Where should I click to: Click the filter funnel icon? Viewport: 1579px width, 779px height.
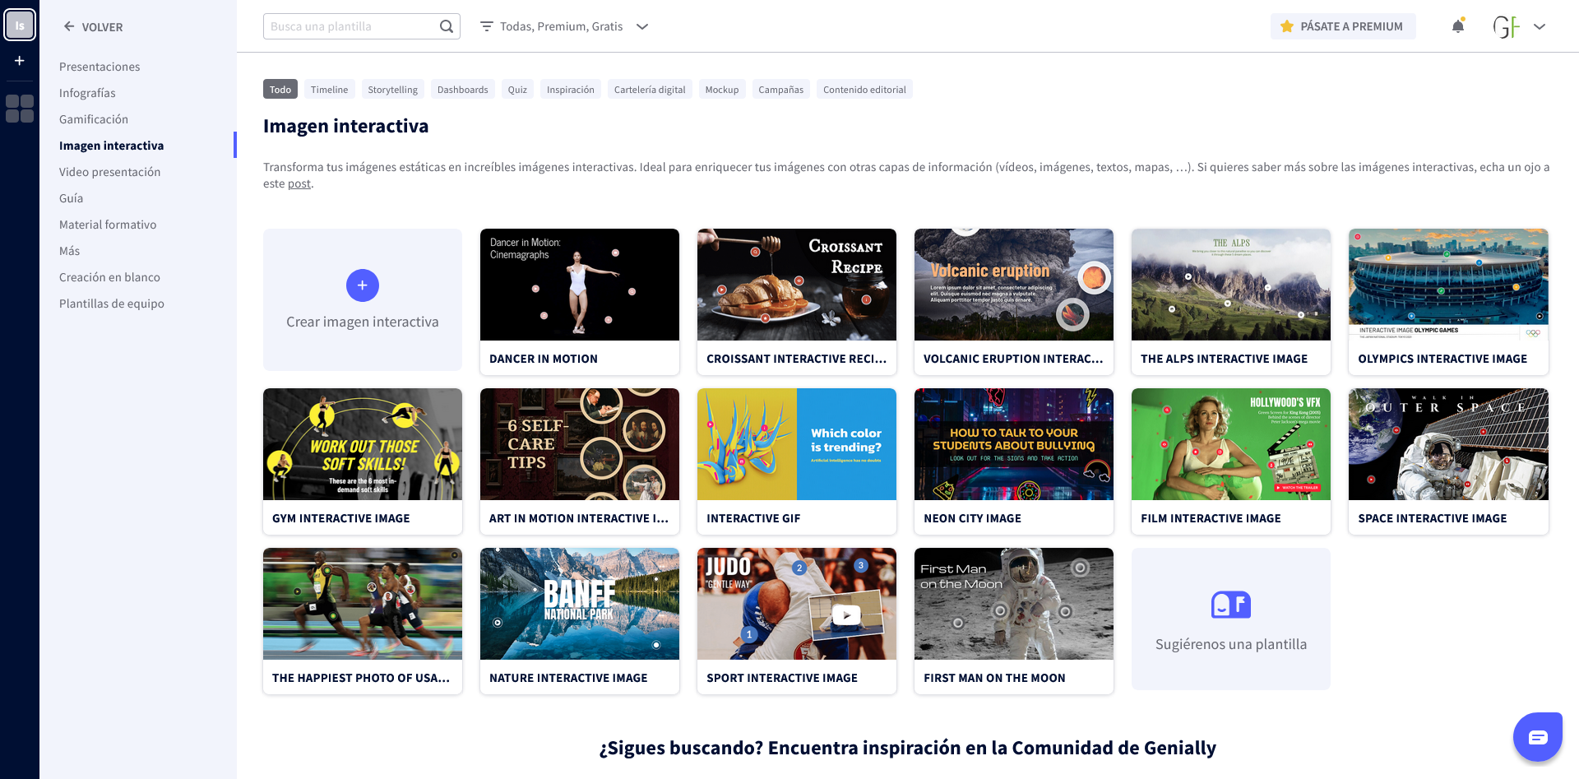[x=485, y=26]
